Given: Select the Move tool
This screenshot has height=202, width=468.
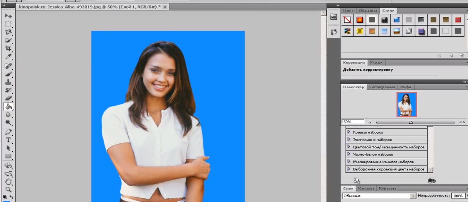Looking at the screenshot, I should pyautogui.click(x=8, y=16).
